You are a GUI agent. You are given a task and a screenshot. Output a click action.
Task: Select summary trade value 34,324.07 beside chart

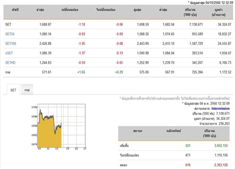(x=223, y=119)
